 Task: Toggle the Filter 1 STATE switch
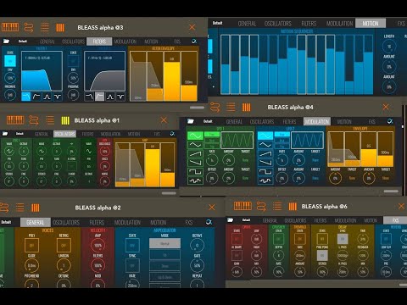coord(10,61)
